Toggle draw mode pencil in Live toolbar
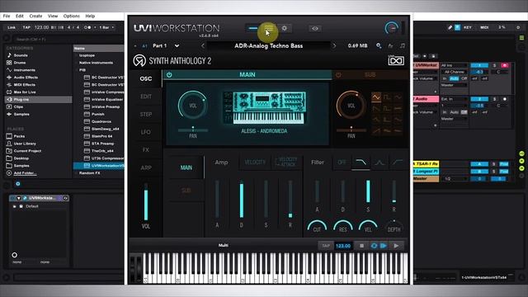528x297 pixels. [x=450, y=27]
